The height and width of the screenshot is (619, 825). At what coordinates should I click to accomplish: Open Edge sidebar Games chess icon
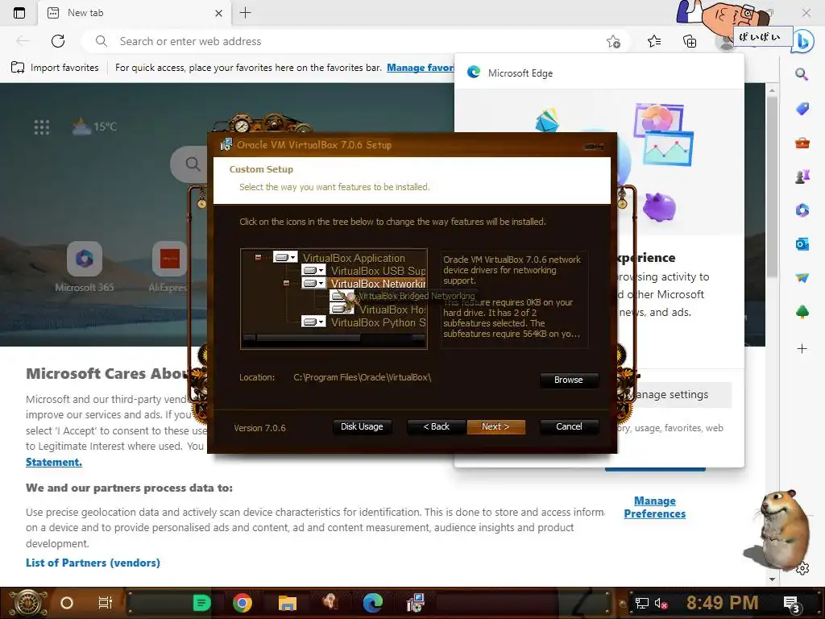pos(802,177)
